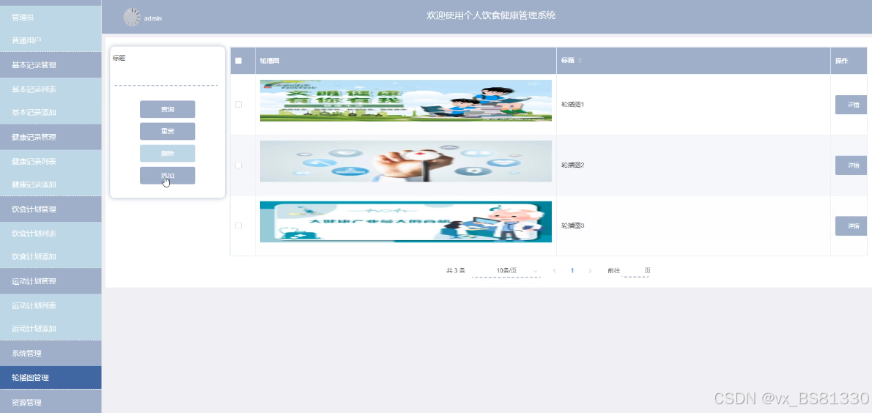The height and width of the screenshot is (413, 872).
Task: Check the checkbox for 轮播图1 row
Action: [239, 105]
